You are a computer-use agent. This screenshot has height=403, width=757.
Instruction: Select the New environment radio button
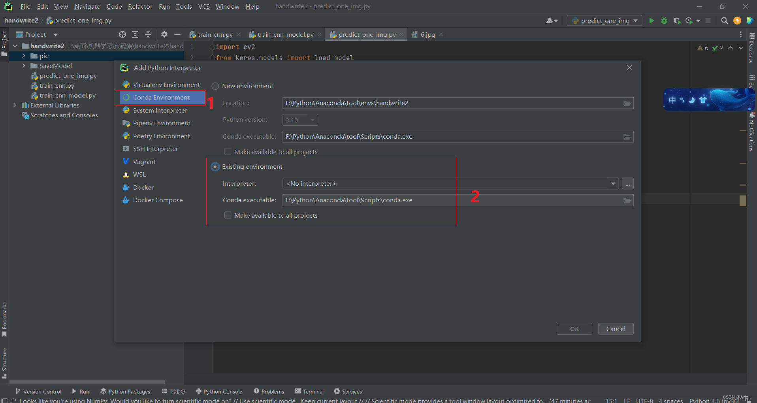pos(215,86)
